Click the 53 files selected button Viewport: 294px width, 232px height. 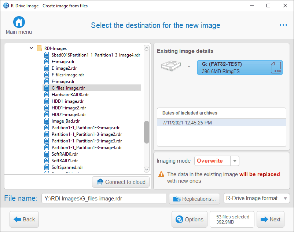point(232,219)
